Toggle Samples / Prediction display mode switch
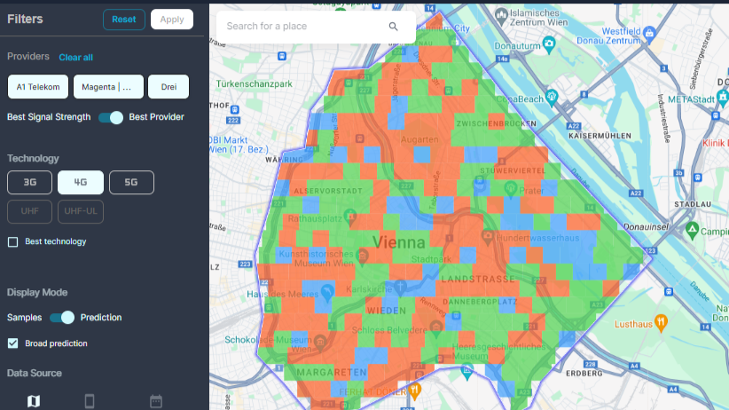 coord(61,318)
